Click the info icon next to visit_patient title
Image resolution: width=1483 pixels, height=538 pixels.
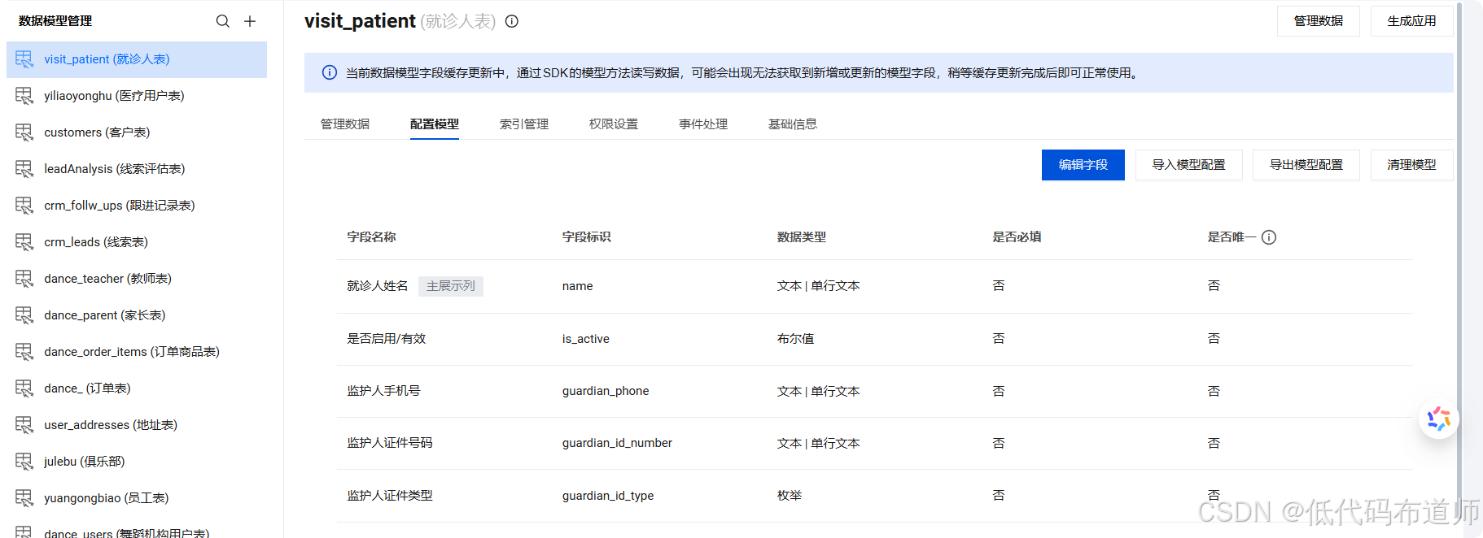point(512,21)
